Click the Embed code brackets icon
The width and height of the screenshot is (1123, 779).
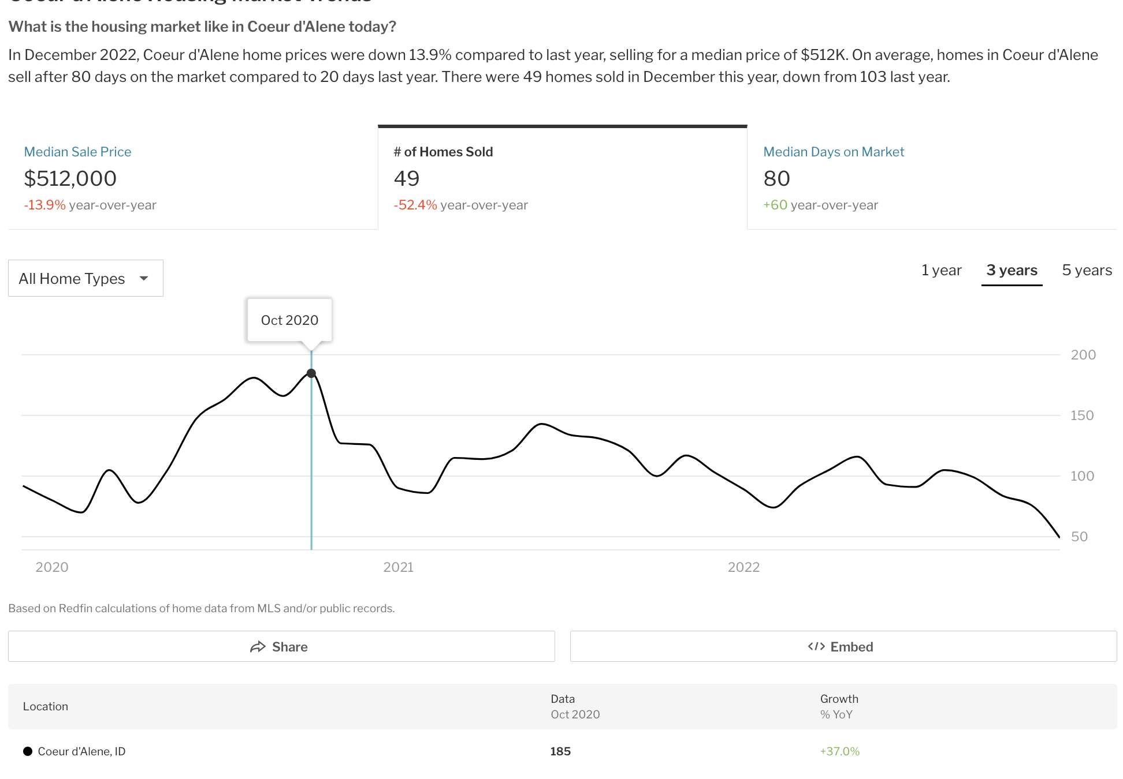[x=816, y=646]
